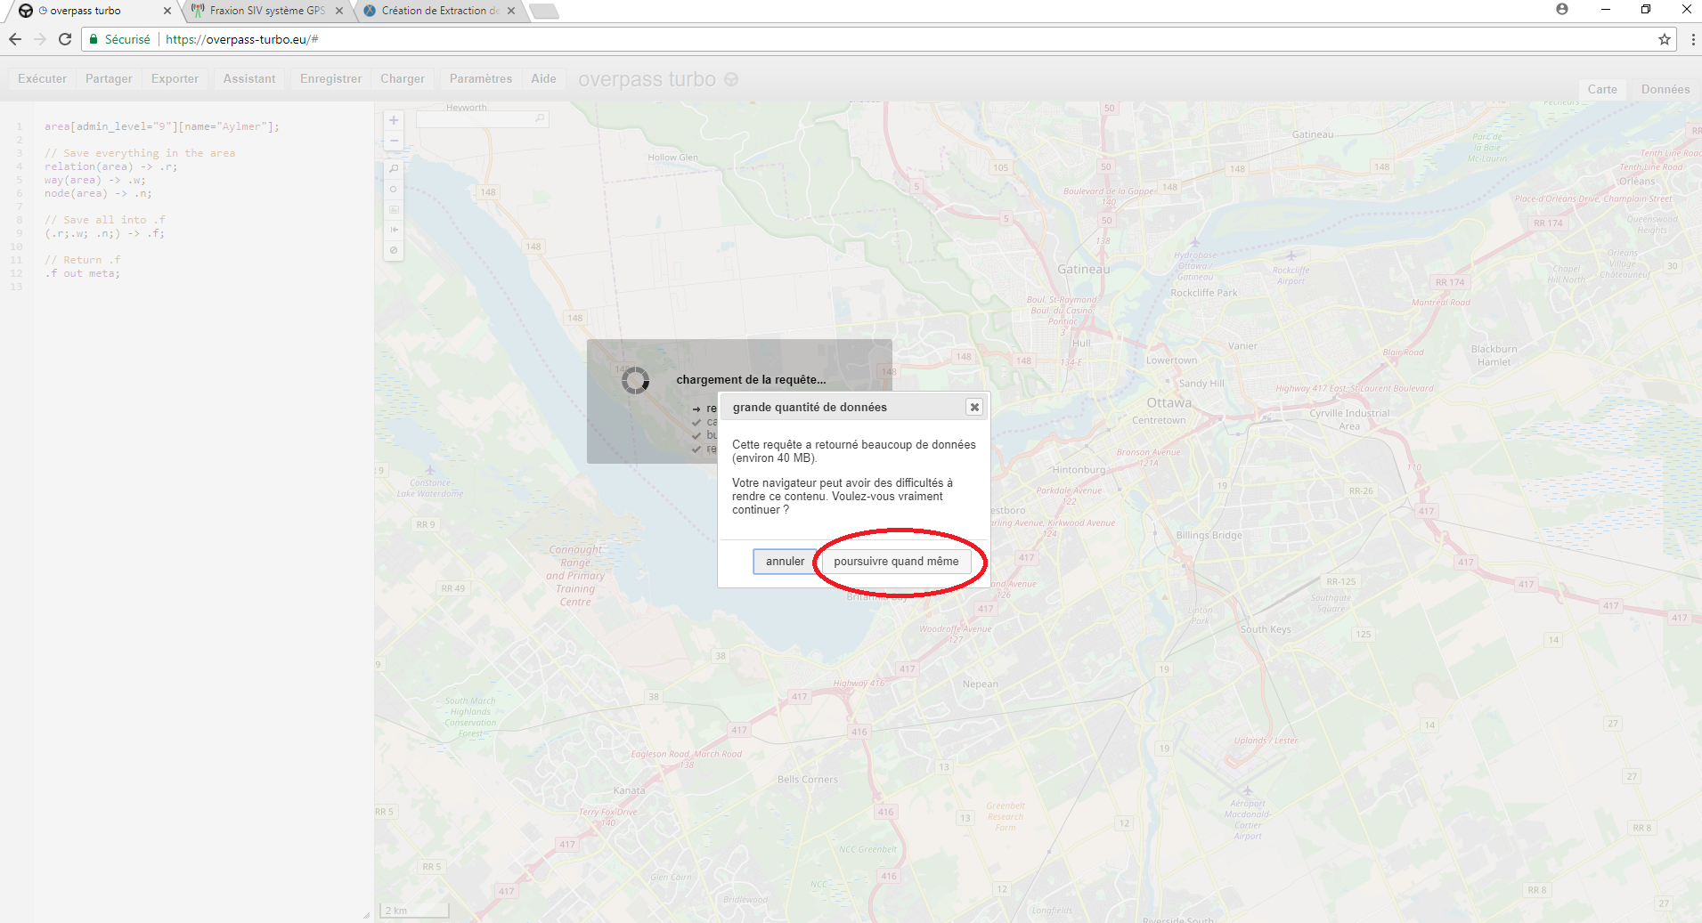Click the clear data overlay control
Viewport: 1702px width, 923px height.
394,250
